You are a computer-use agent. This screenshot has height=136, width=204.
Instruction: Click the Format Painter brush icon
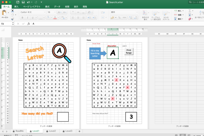tap(12, 19)
